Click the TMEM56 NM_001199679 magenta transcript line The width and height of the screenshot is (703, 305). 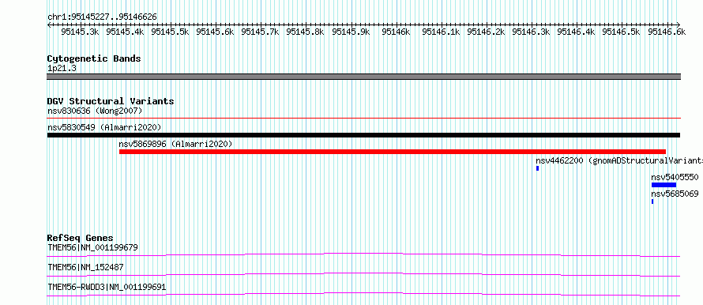click(x=363, y=254)
